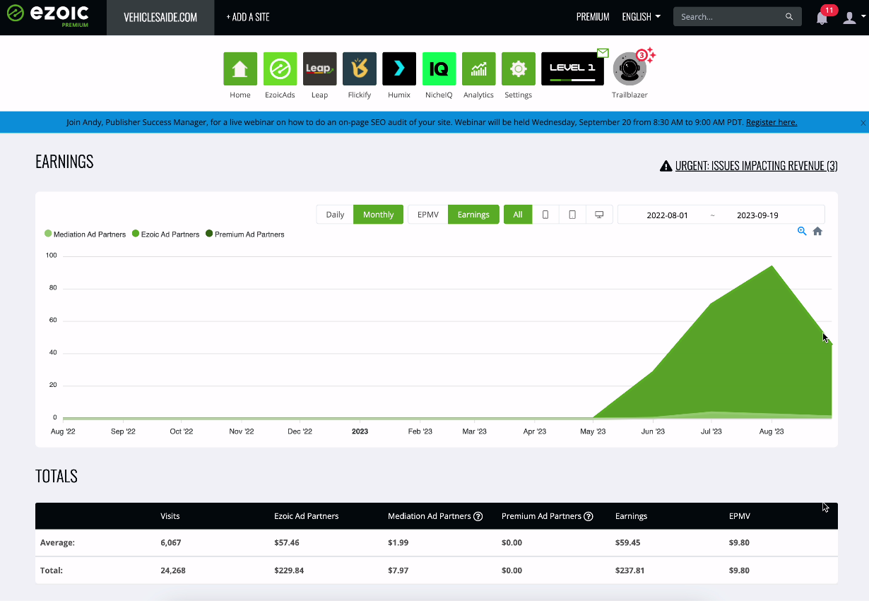Filter chart by mobile phone device
This screenshot has height=603, width=869.
point(545,215)
